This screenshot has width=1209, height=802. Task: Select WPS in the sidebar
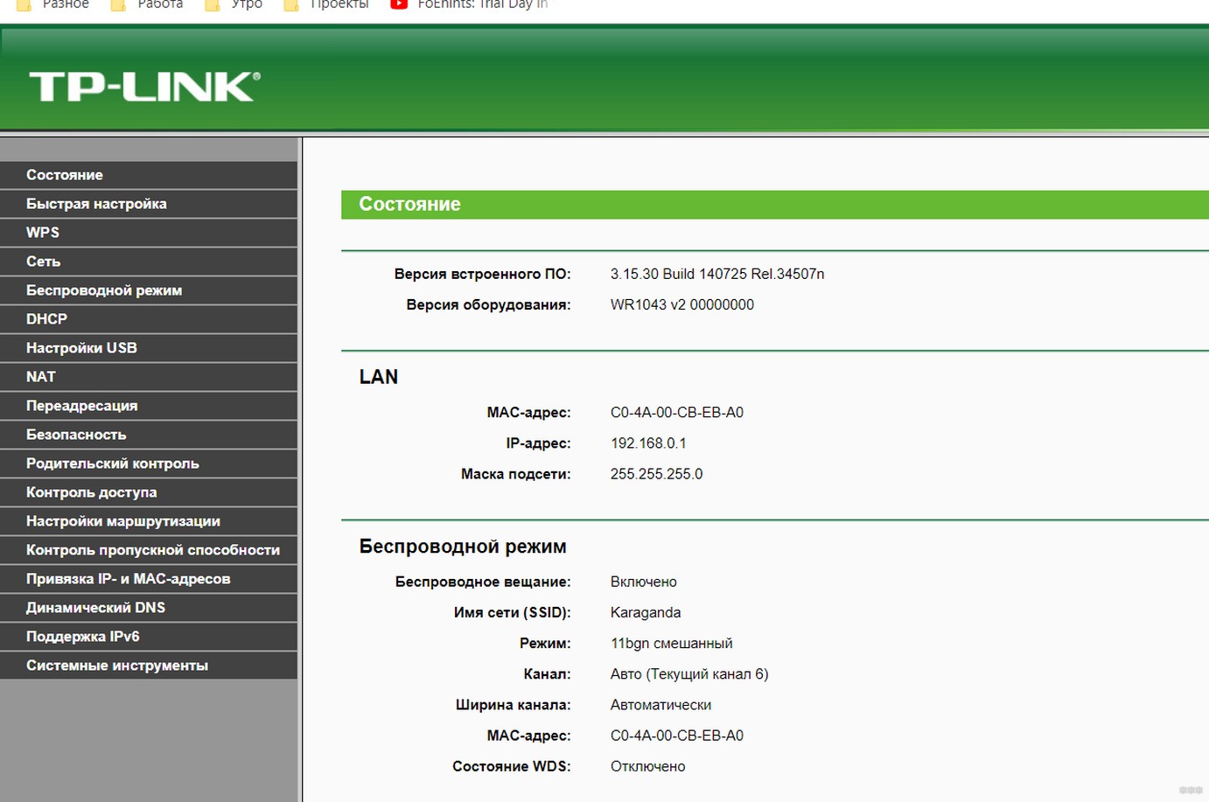coord(149,233)
